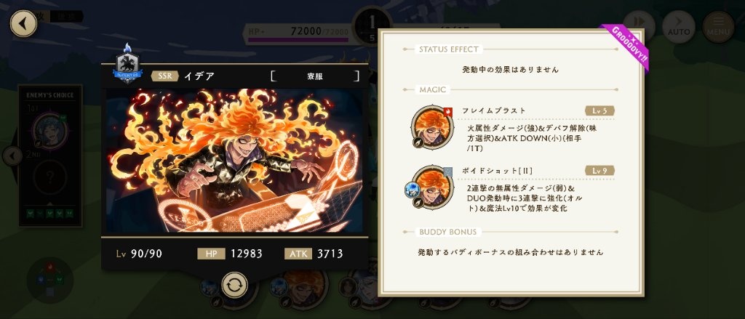
Task: Open the 寮服 outfit selector
Action: pos(314,76)
